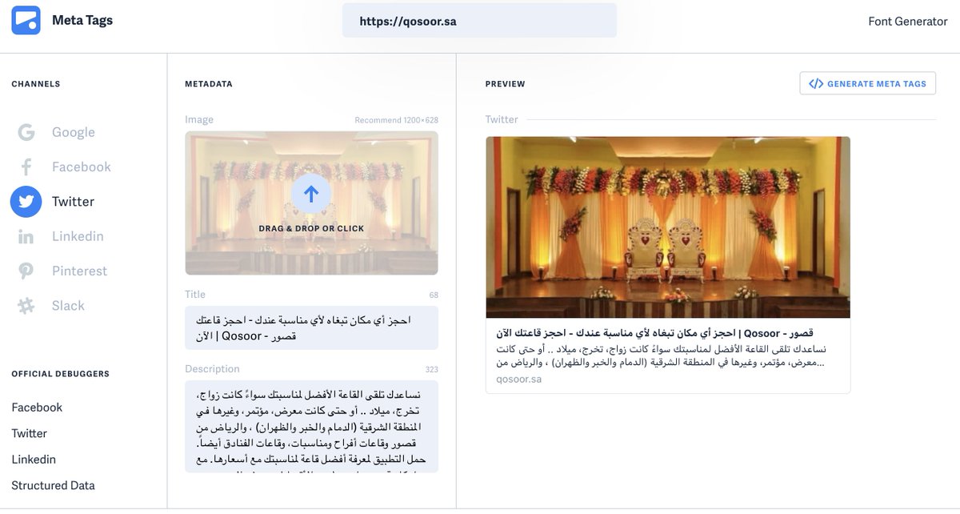The width and height of the screenshot is (960, 514).
Task: Open Pinterest channel label
Action: 79,271
